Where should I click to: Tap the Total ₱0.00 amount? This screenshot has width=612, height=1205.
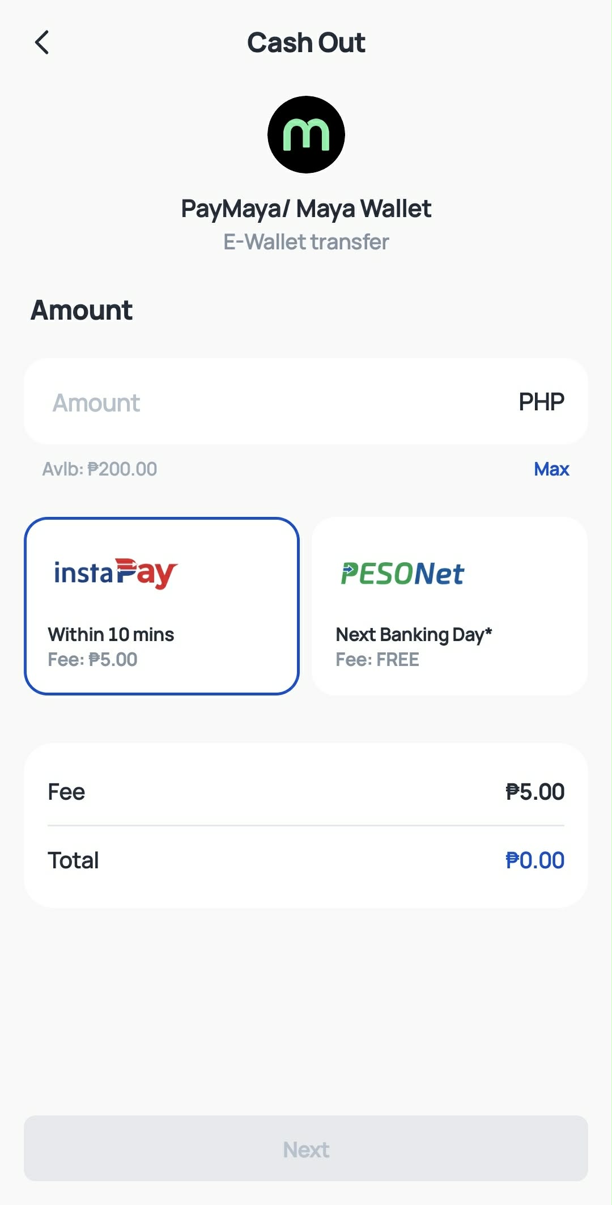pos(535,860)
